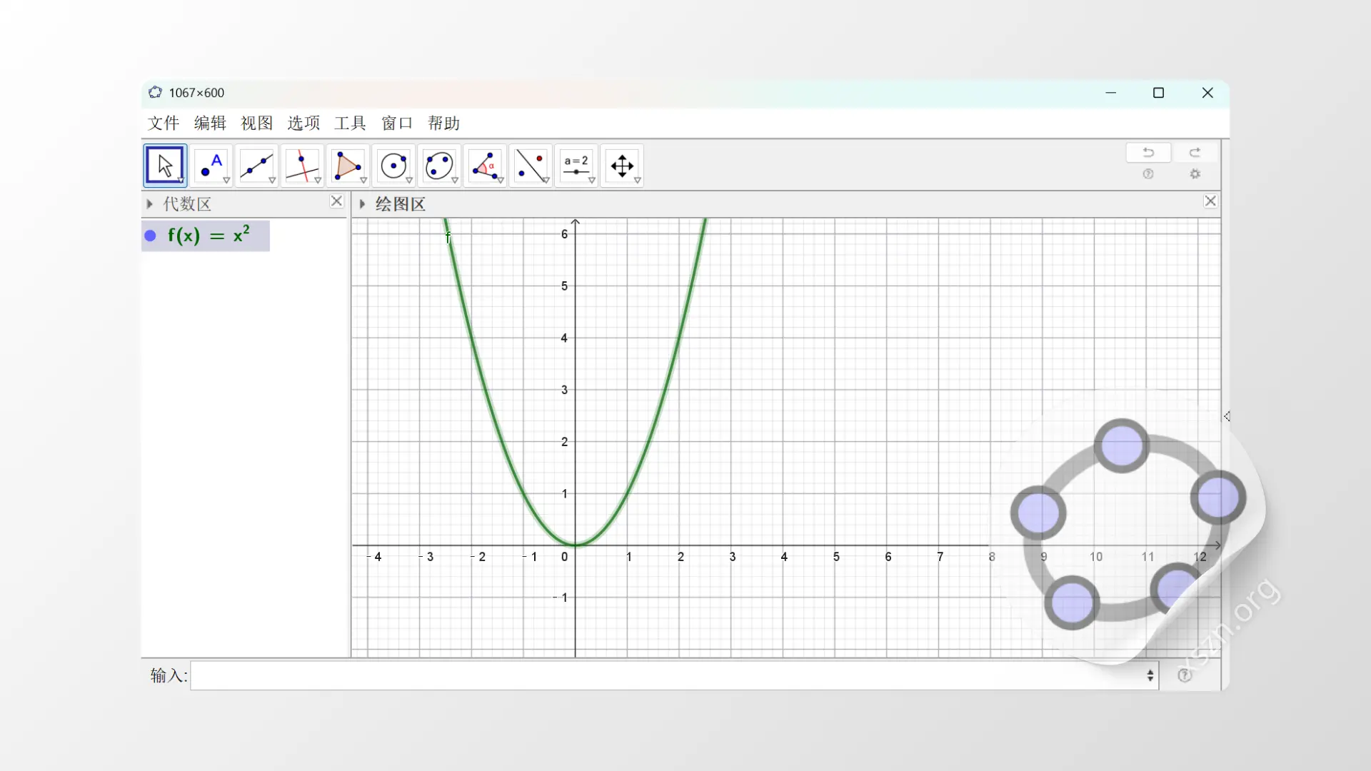
Task: Click the Undo button
Action: 1149,152
